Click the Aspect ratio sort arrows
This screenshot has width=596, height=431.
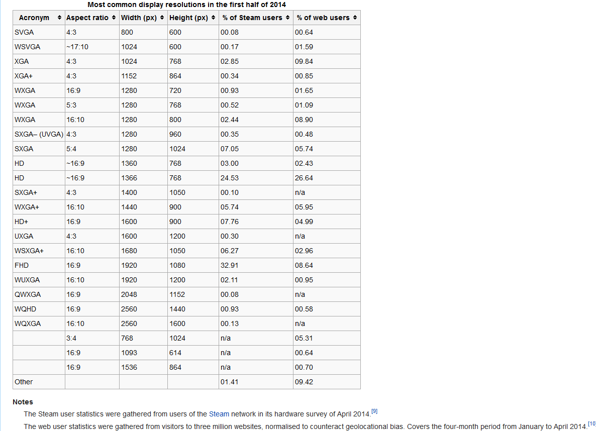(x=114, y=18)
